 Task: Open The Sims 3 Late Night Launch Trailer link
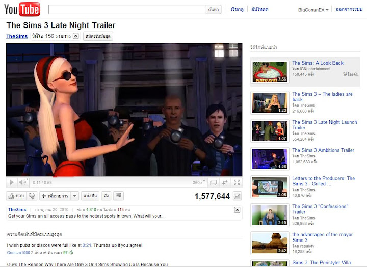324,125
